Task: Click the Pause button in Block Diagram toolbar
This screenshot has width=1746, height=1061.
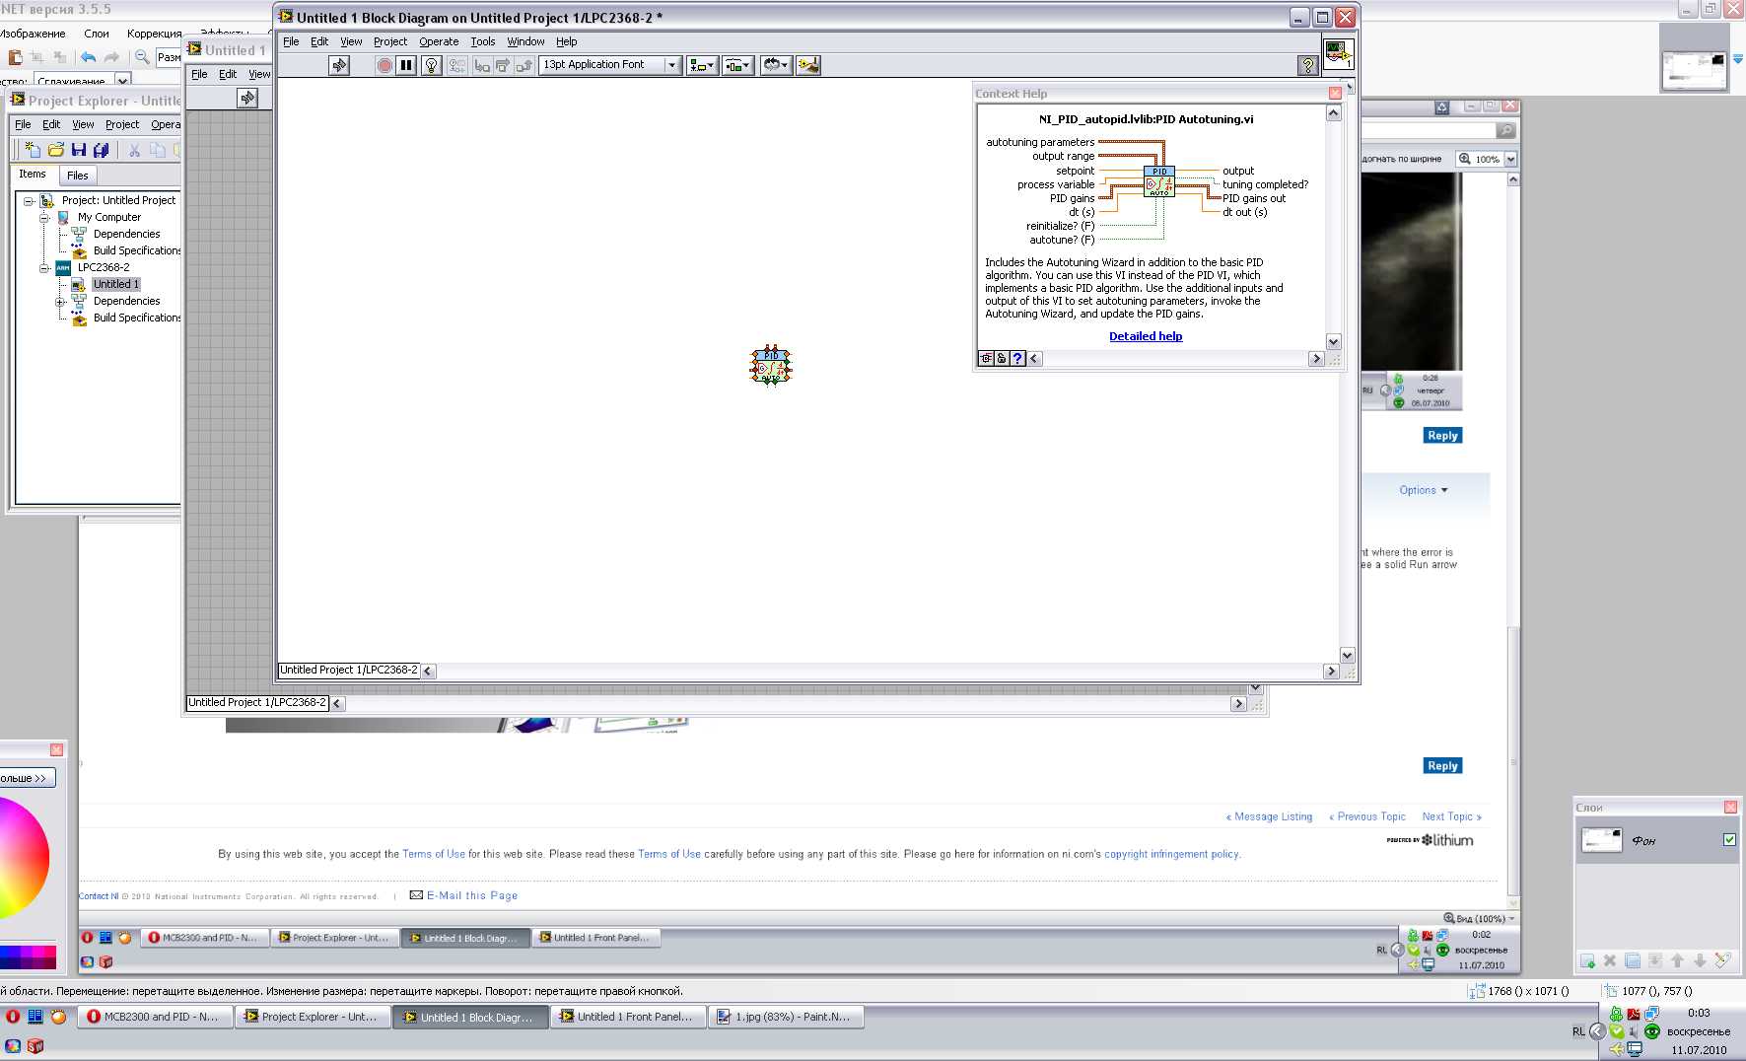Action: click(x=406, y=65)
